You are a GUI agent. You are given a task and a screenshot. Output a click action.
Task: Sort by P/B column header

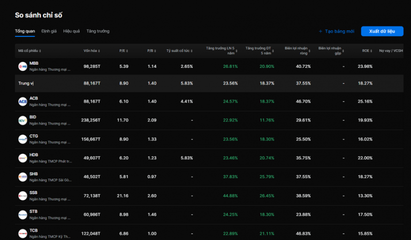click(151, 51)
